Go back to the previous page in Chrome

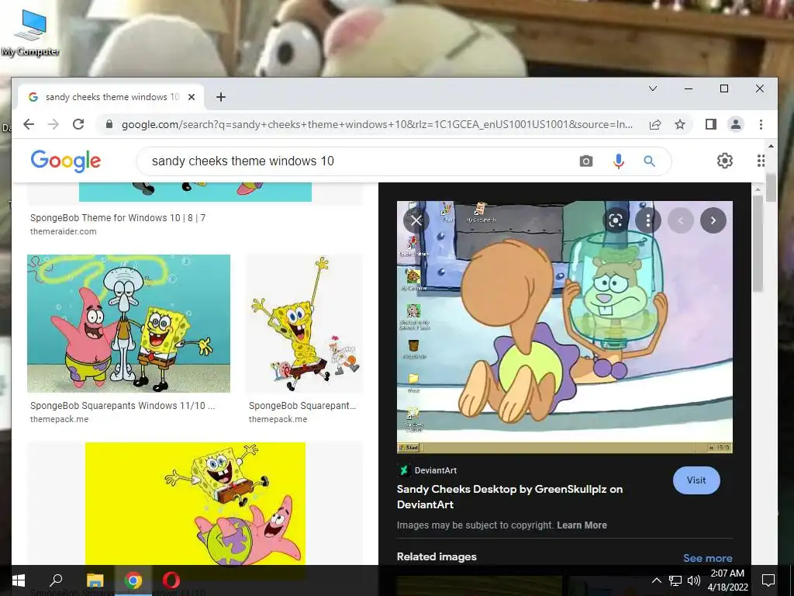29,124
